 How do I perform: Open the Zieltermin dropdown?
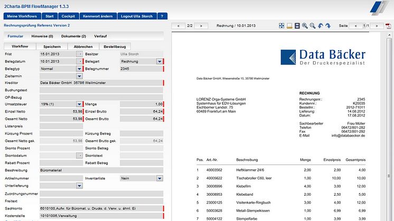[79, 76]
